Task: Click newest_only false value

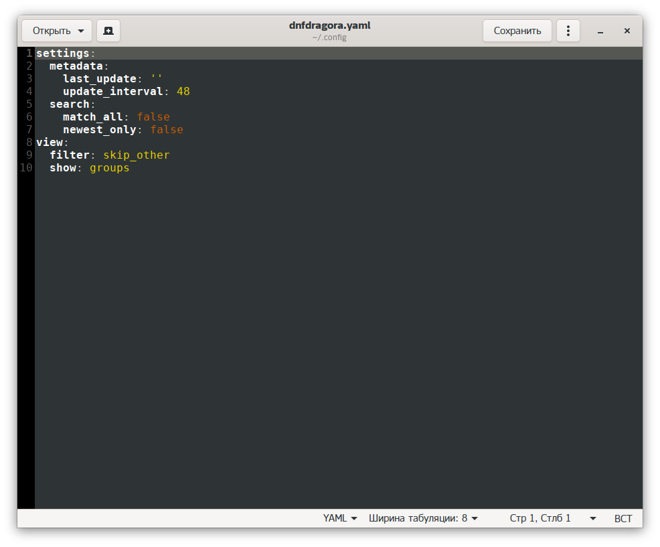Action: 167,130
